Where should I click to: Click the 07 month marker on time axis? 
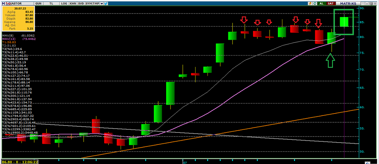pyautogui.click(x=185, y=162)
